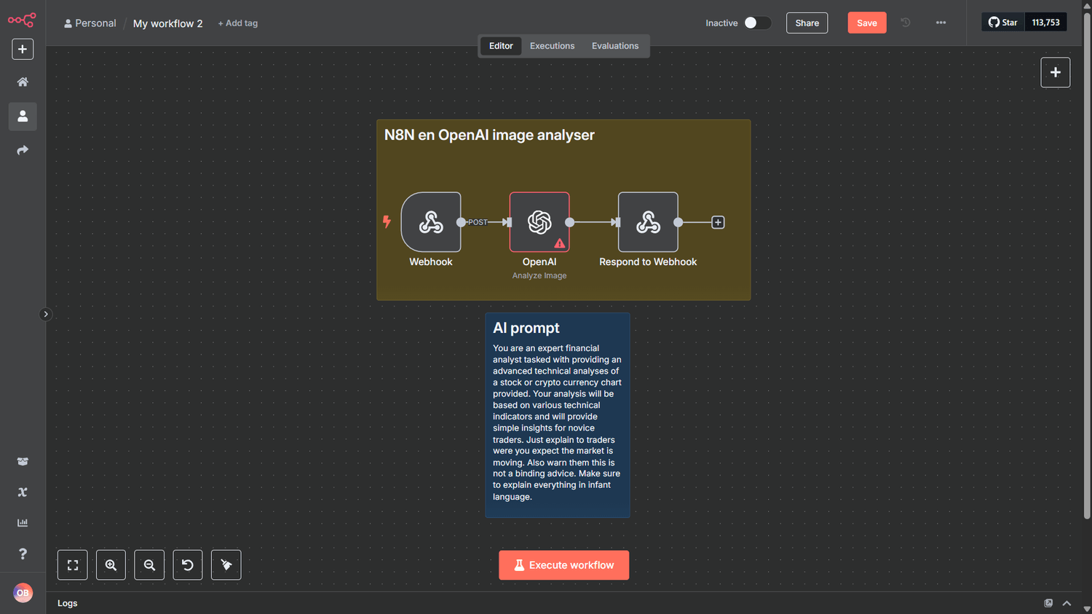Select the AI prompt sticky note heading
The width and height of the screenshot is (1092, 614).
pyautogui.click(x=526, y=328)
